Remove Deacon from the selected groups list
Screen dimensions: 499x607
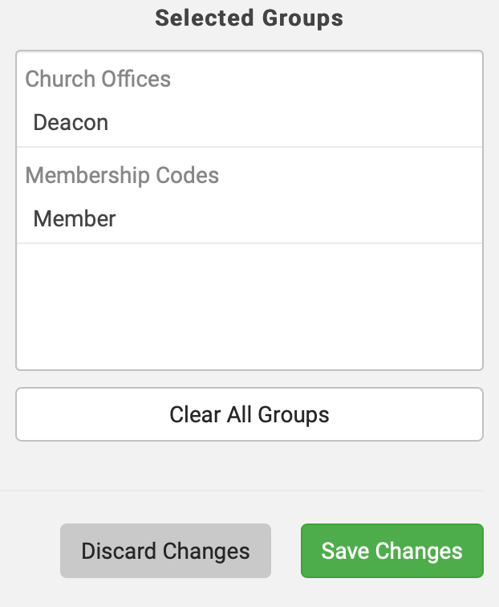tap(71, 123)
